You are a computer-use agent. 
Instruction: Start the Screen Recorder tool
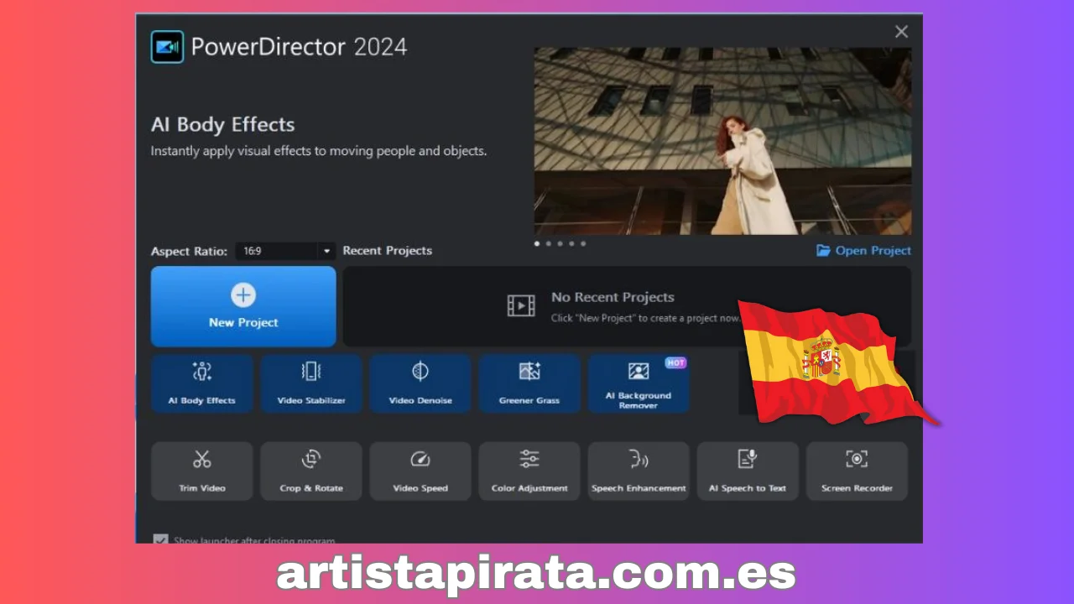pos(857,471)
